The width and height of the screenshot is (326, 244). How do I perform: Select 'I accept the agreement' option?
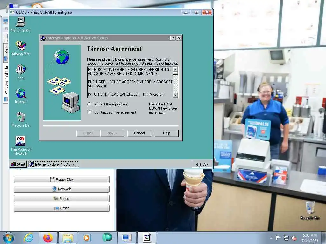[x=89, y=104]
